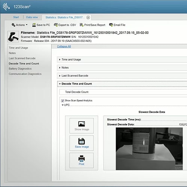Click the Zebra 123Scan logo
This screenshot has height=187, width=187.
click(6, 7)
